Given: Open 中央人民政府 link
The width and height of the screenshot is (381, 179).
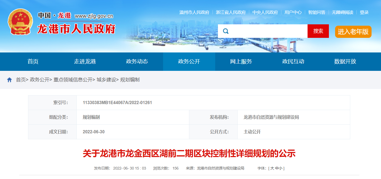Looking at the screenshot, I should (x=265, y=12).
